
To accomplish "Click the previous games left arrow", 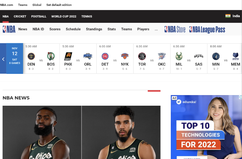I will click(x=3, y=59).
